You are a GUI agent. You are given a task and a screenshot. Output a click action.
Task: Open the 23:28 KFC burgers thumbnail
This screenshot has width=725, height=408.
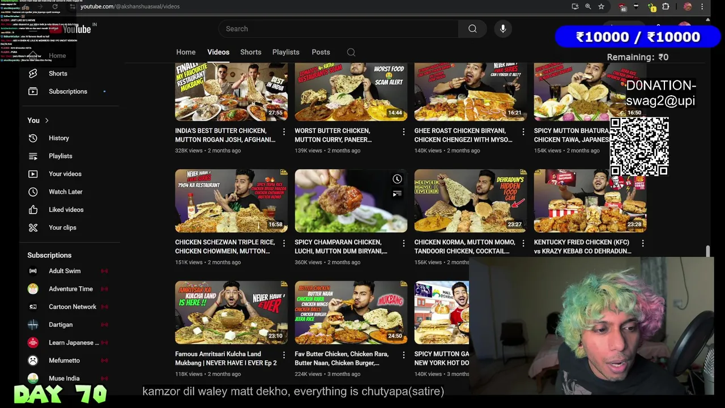click(x=590, y=201)
